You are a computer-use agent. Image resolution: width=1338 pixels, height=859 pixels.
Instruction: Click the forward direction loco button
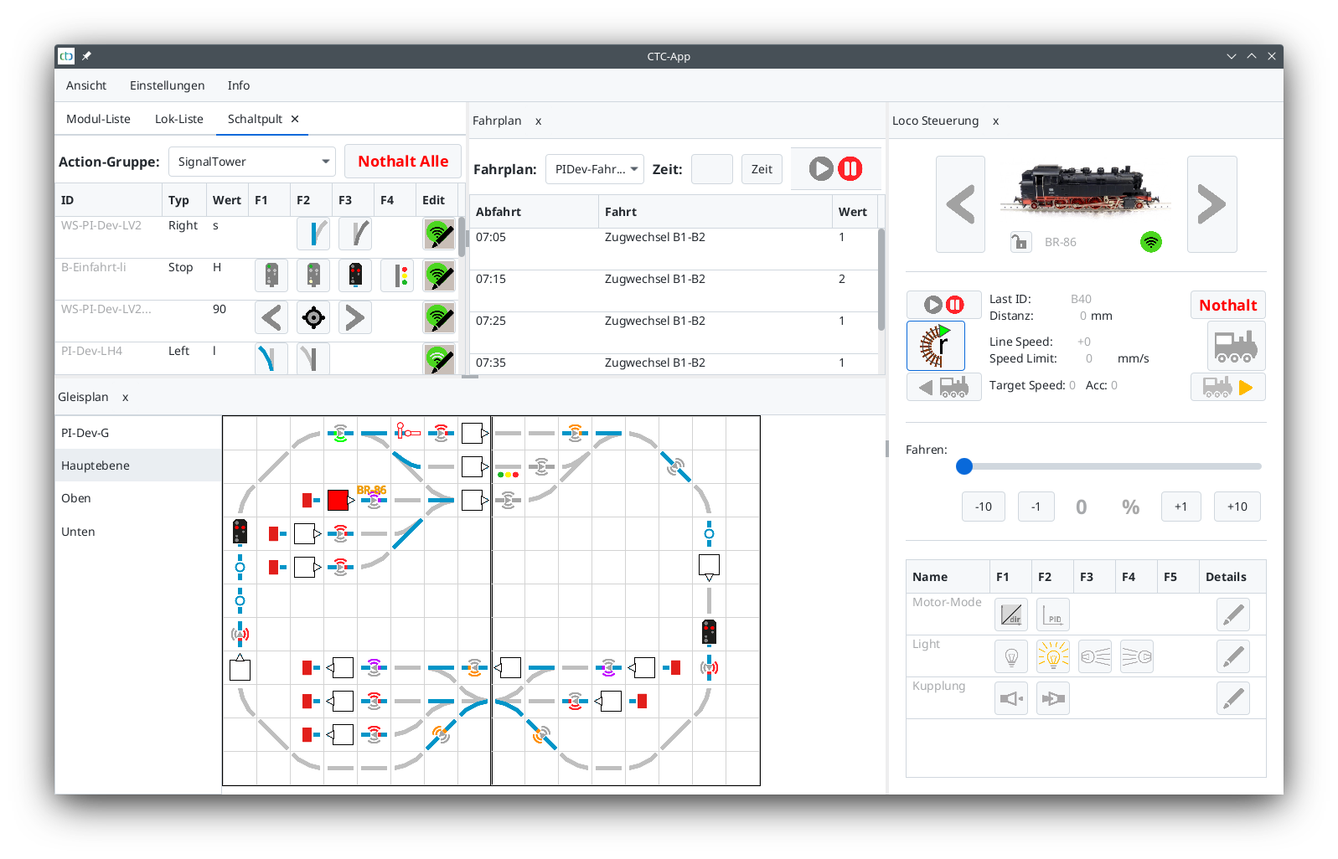coord(1227,387)
